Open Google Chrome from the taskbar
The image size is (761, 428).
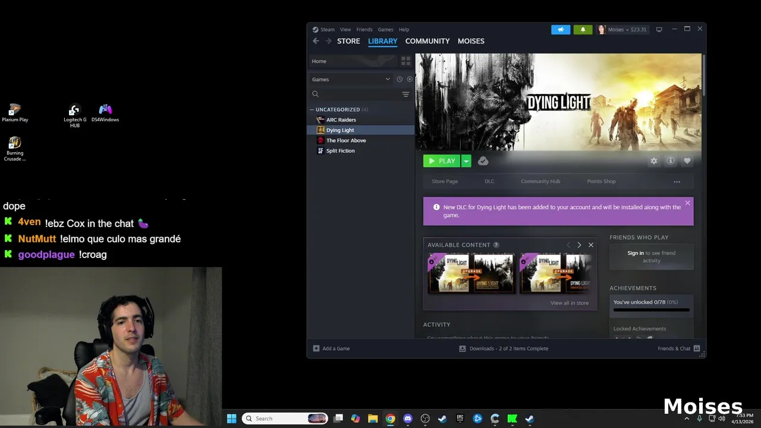[390, 418]
